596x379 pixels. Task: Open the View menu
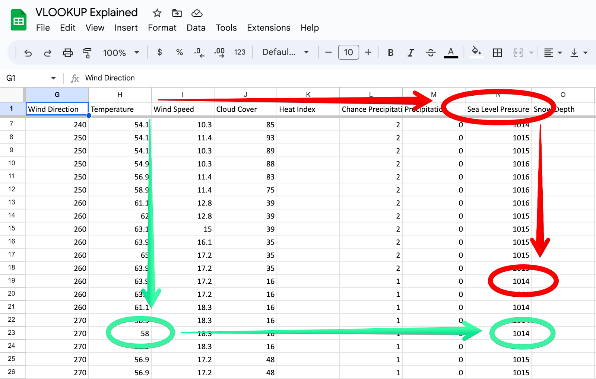pyautogui.click(x=95, y=28)
